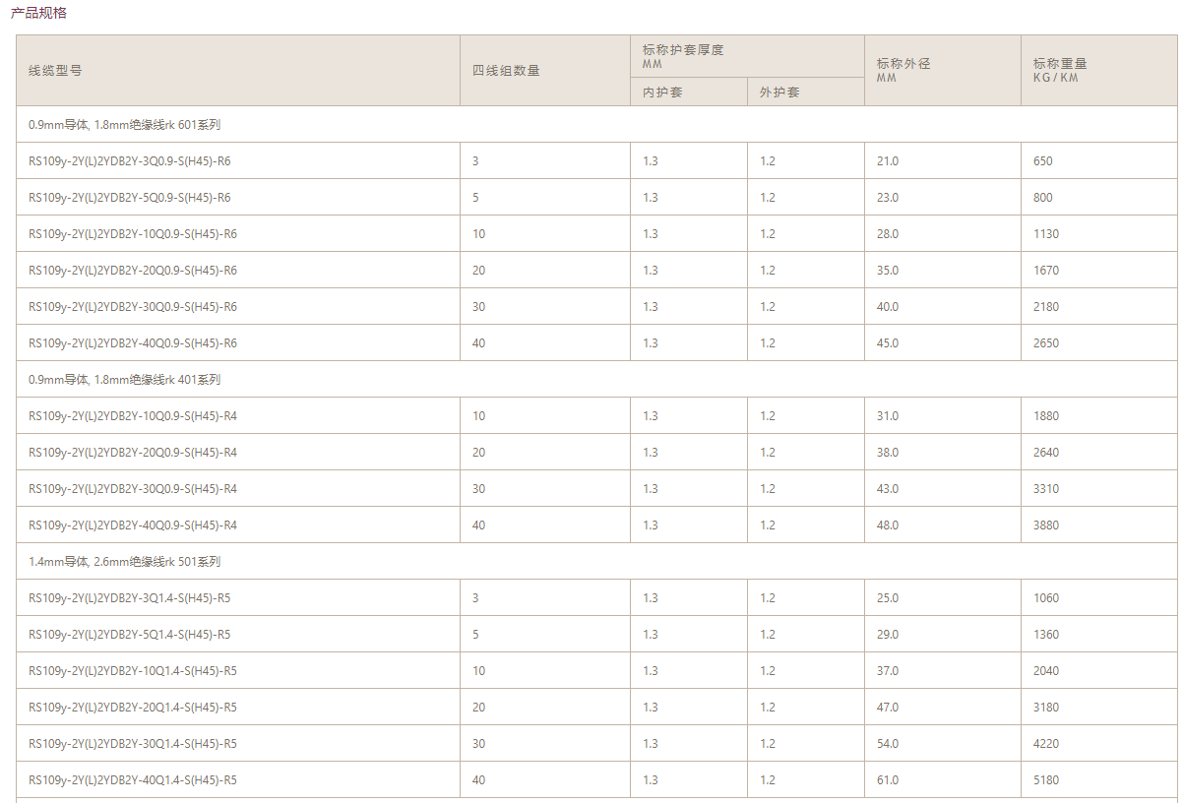Click the weight value 3310
Viewport: 1184px width, 803px height.
1046,489
